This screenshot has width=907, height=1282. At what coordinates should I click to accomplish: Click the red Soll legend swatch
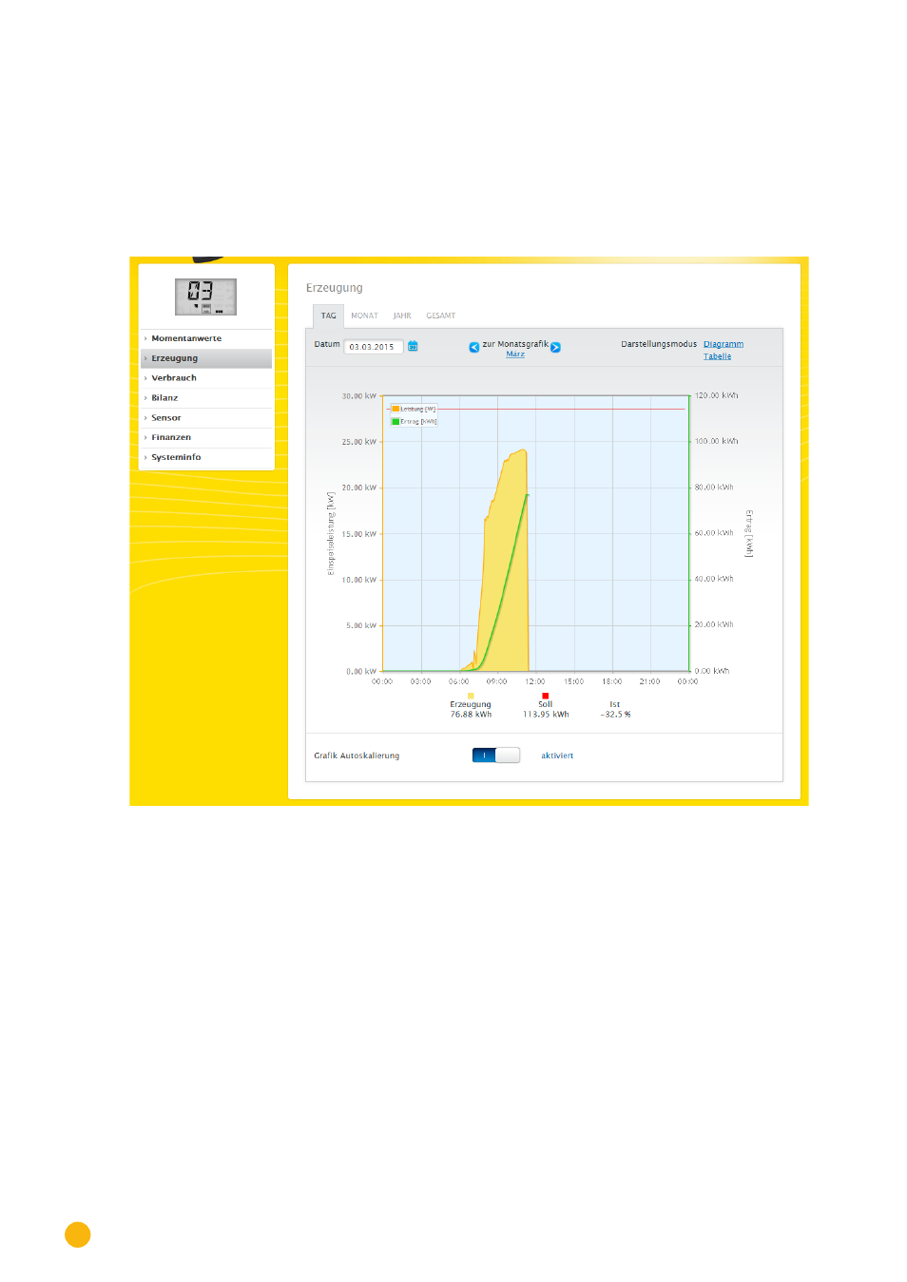(545, 696)
